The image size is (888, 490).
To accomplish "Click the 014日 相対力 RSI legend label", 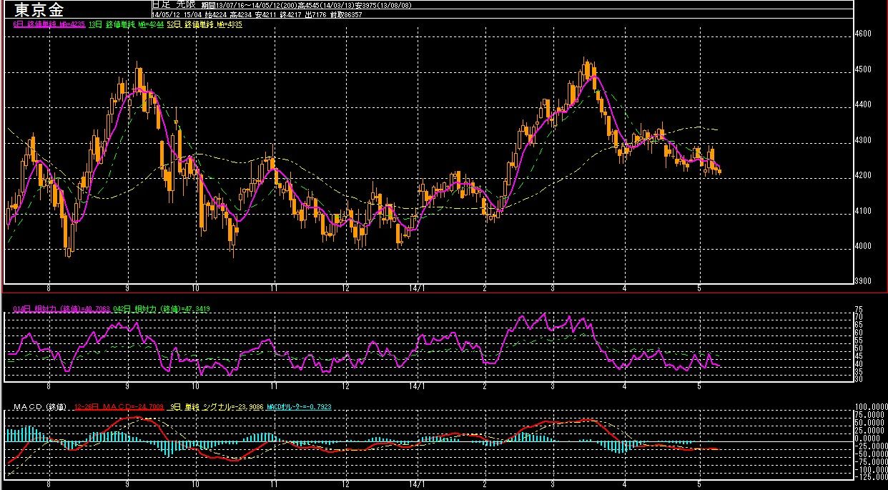I will 61,308.
